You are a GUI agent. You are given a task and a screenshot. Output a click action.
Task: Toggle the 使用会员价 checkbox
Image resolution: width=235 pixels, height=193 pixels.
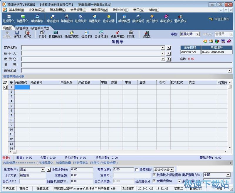click(x=153, y=180)
